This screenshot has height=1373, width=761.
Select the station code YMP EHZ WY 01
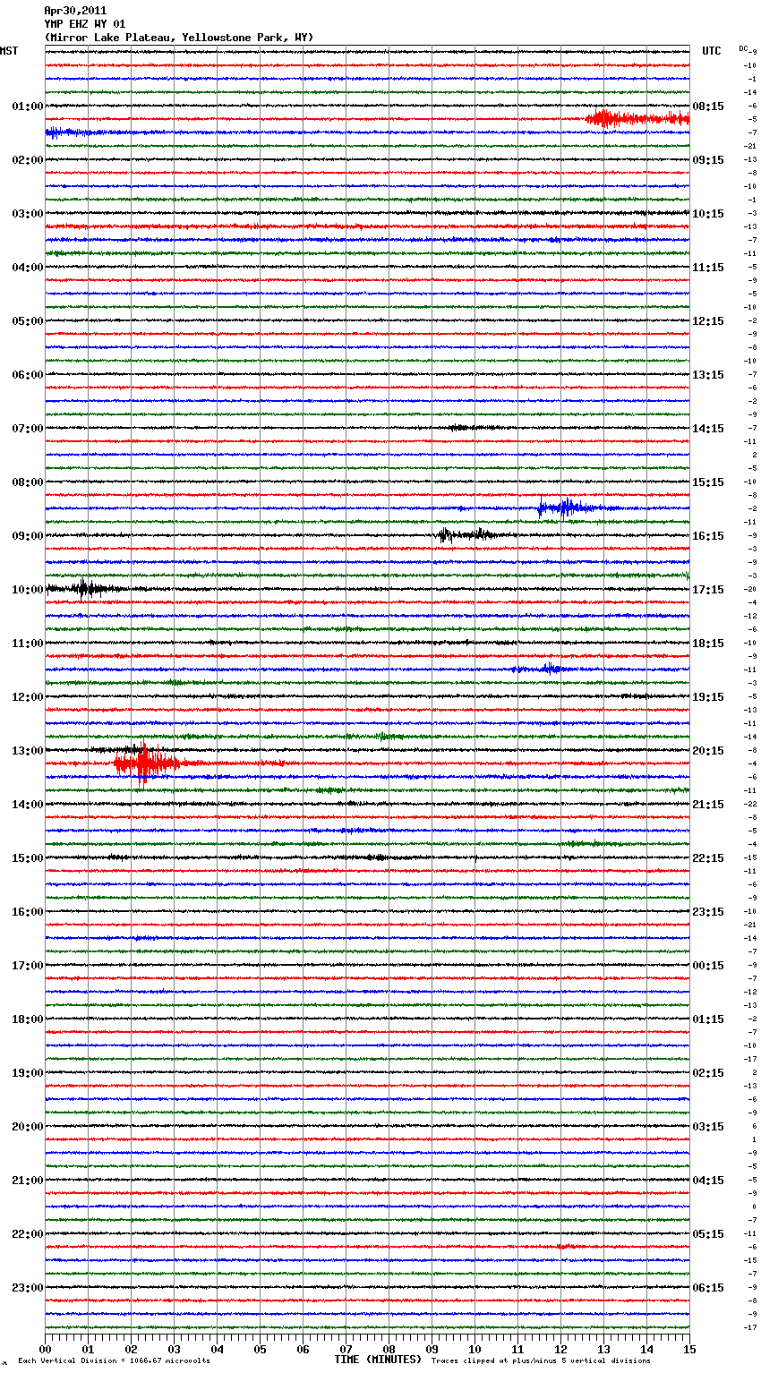point(85,24)
